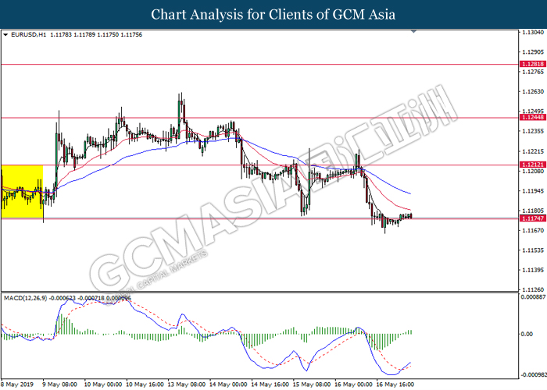
Task: Click the latest candlestick near 1.11747
Action: click(411, 216)
